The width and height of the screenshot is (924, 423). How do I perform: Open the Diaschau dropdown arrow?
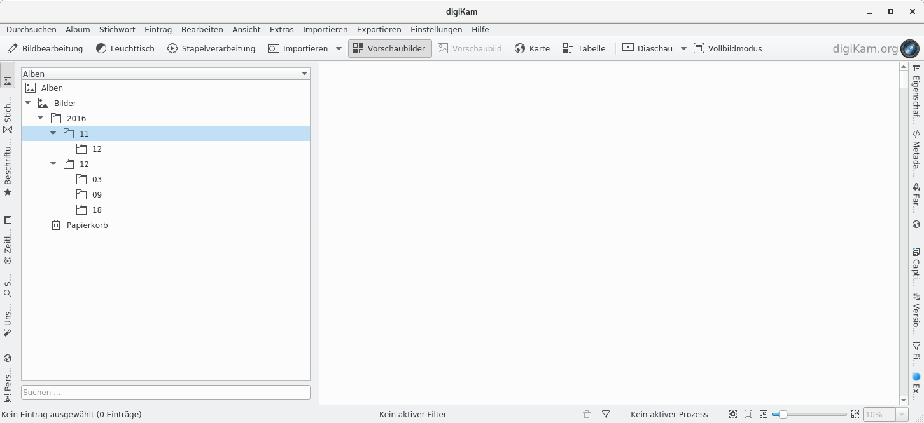684,48
